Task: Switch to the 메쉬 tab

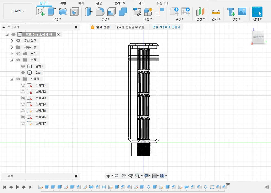Action: (x=81, y=3)
